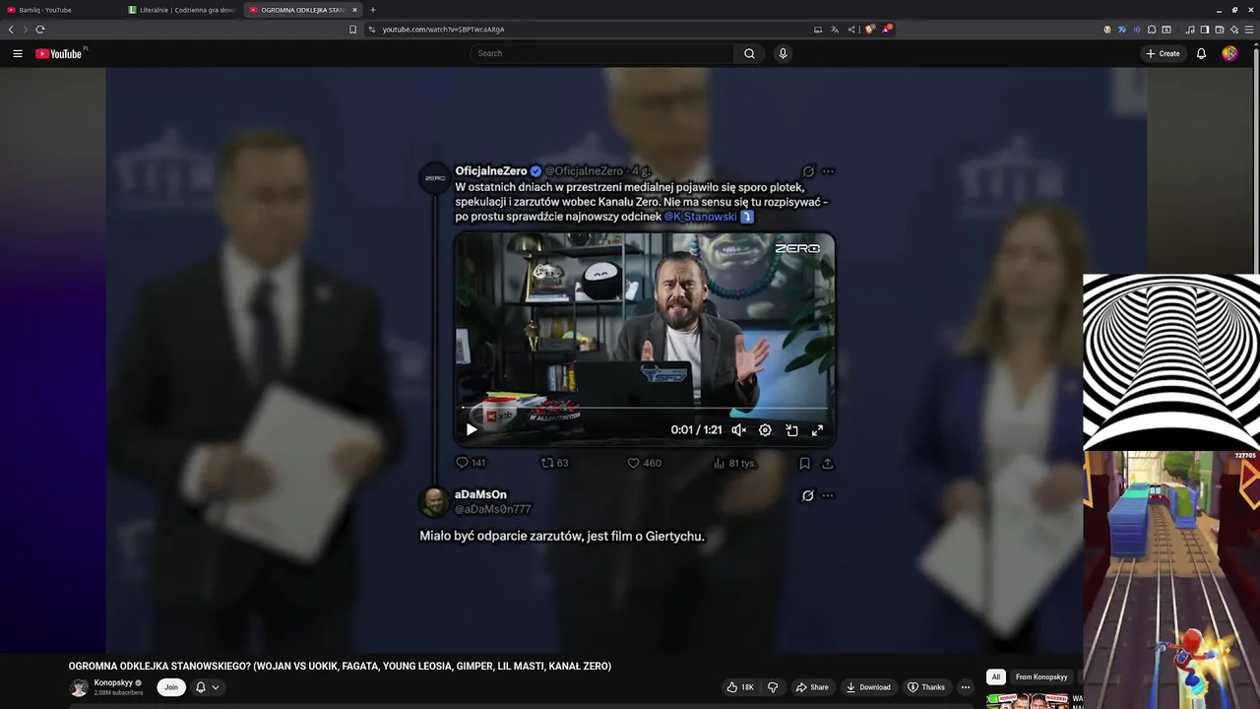
Task: Reload the current YouTube page
Action: [40, 30]
